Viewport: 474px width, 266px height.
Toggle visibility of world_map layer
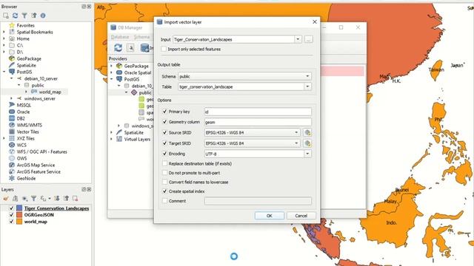(12, 222)
